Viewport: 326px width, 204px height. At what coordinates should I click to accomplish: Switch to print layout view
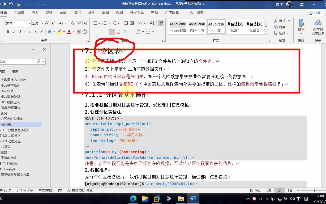click(x=279, y=190)
